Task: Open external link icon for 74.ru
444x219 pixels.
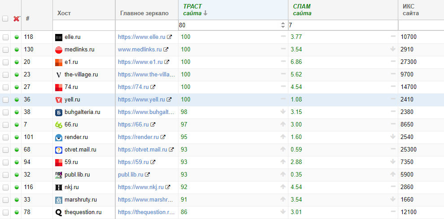Action: [x=153, y=87]
